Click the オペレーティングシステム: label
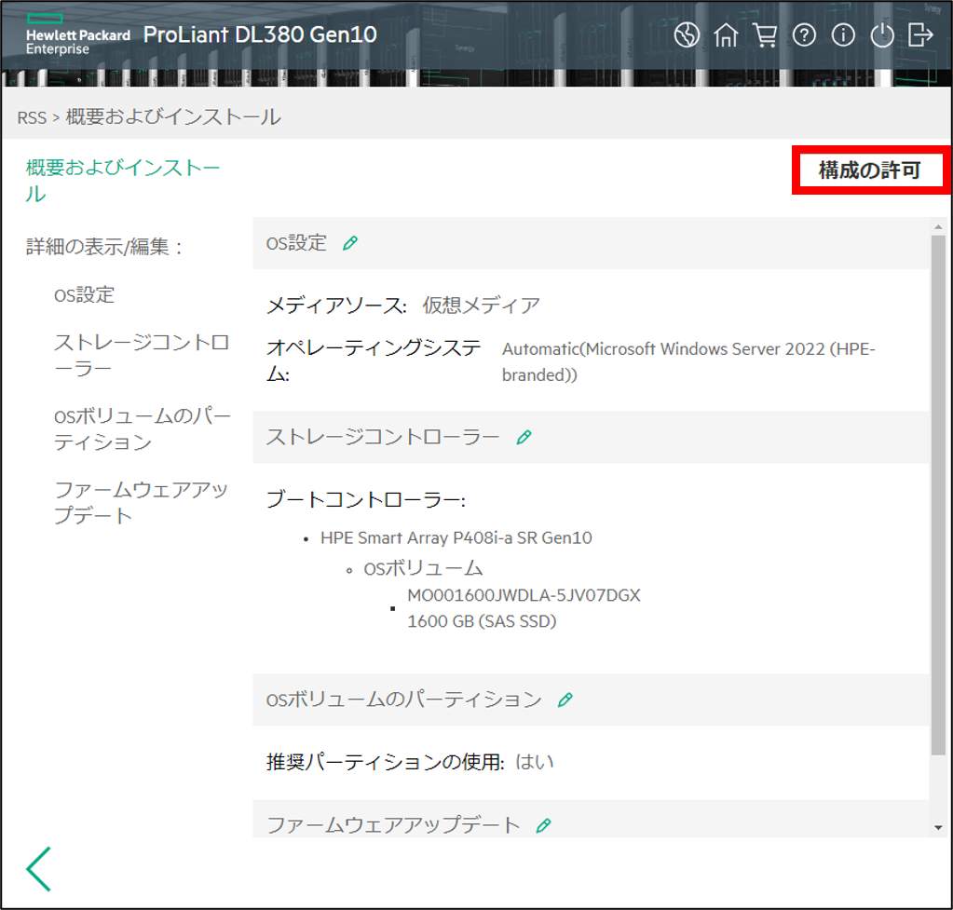 point(374,360)
